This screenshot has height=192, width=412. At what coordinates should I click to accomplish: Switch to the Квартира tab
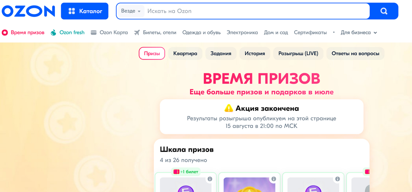[185, 53]
